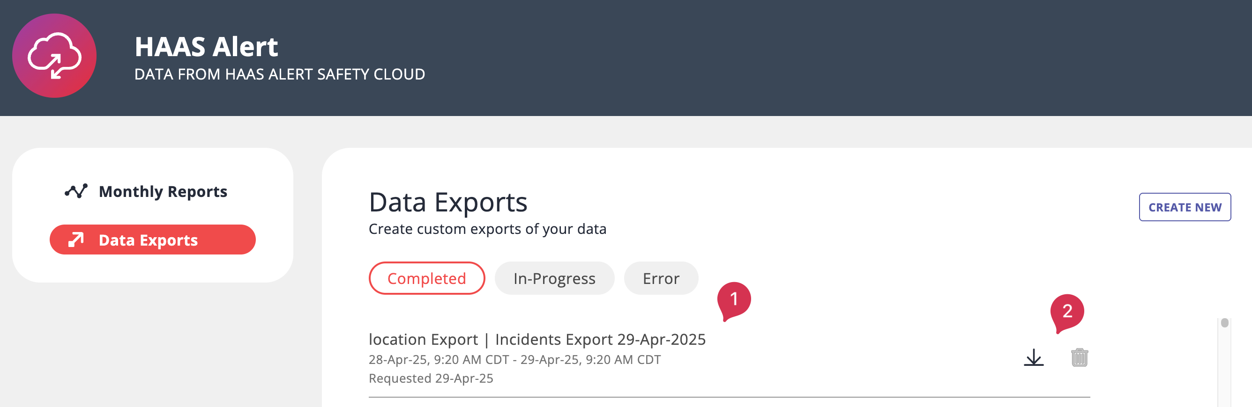Viewport: 1252px width, 407px height.
Task: Click the Monthly Reports line-chart icon
Action: 76,191
